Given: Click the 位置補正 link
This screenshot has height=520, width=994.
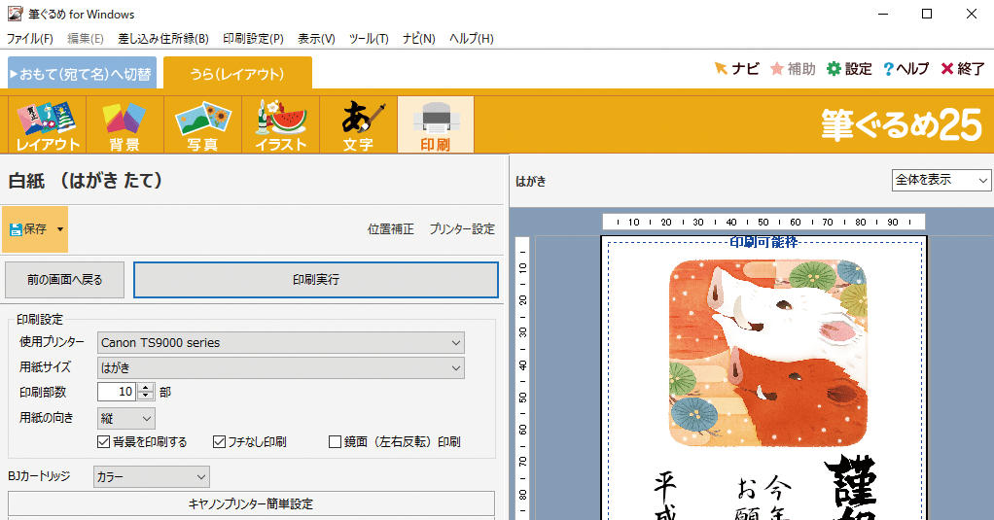Looking at the screenshot, I should click(391, 229).
